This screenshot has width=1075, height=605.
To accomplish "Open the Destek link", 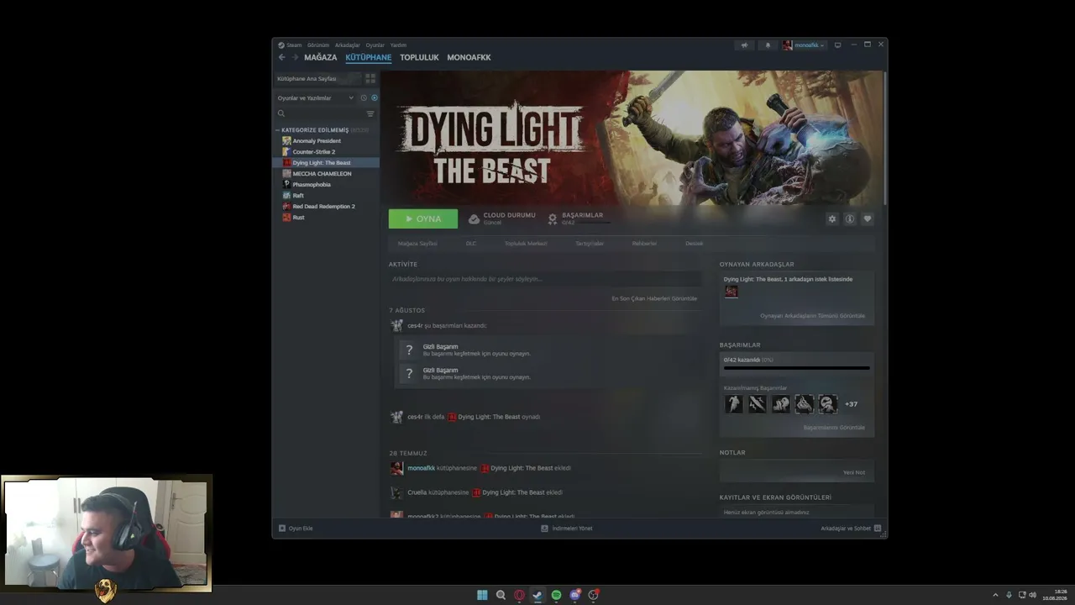I will [695, 244].
